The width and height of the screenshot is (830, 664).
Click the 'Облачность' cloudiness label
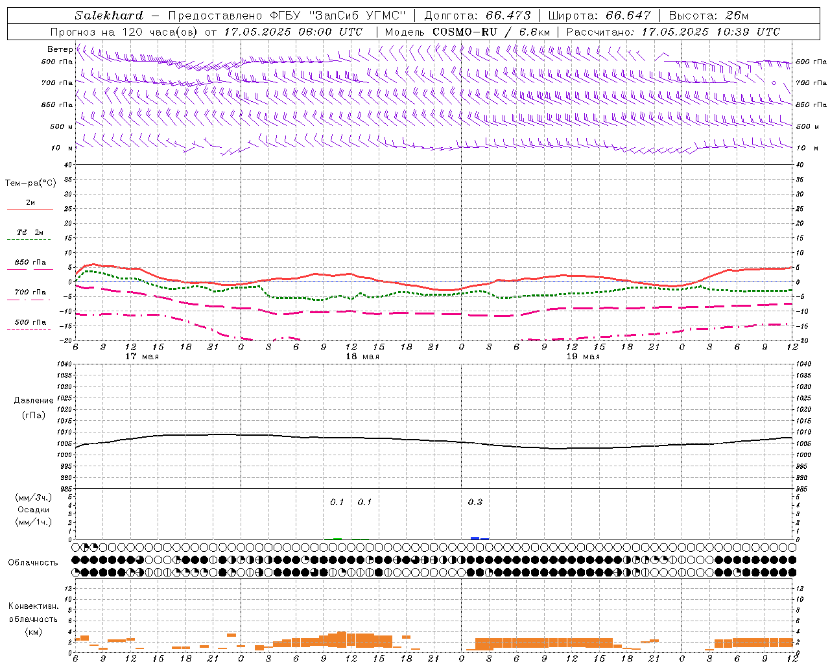pyautogui.click(x=33, y=562)
